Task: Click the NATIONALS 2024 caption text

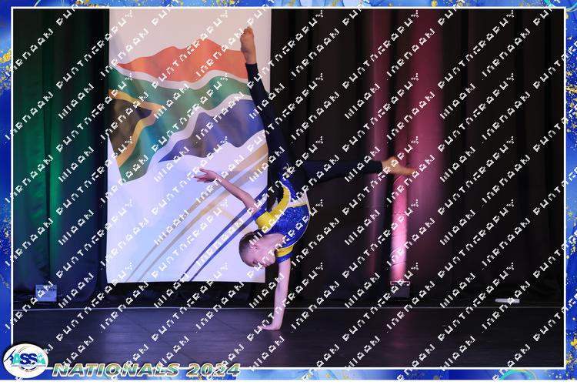Action: click(x=146, y=370)
